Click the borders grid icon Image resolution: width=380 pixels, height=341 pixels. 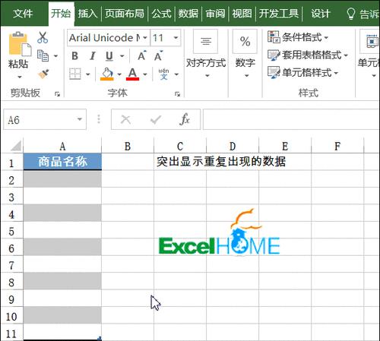tap(75, 74)
